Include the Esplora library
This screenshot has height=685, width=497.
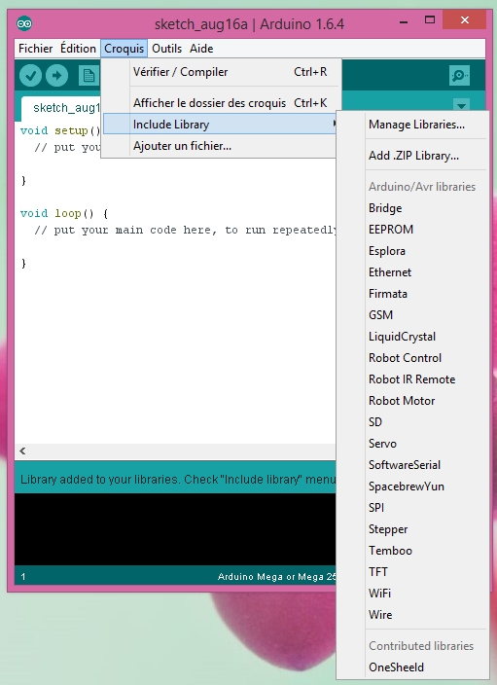[x=413, y=251]
